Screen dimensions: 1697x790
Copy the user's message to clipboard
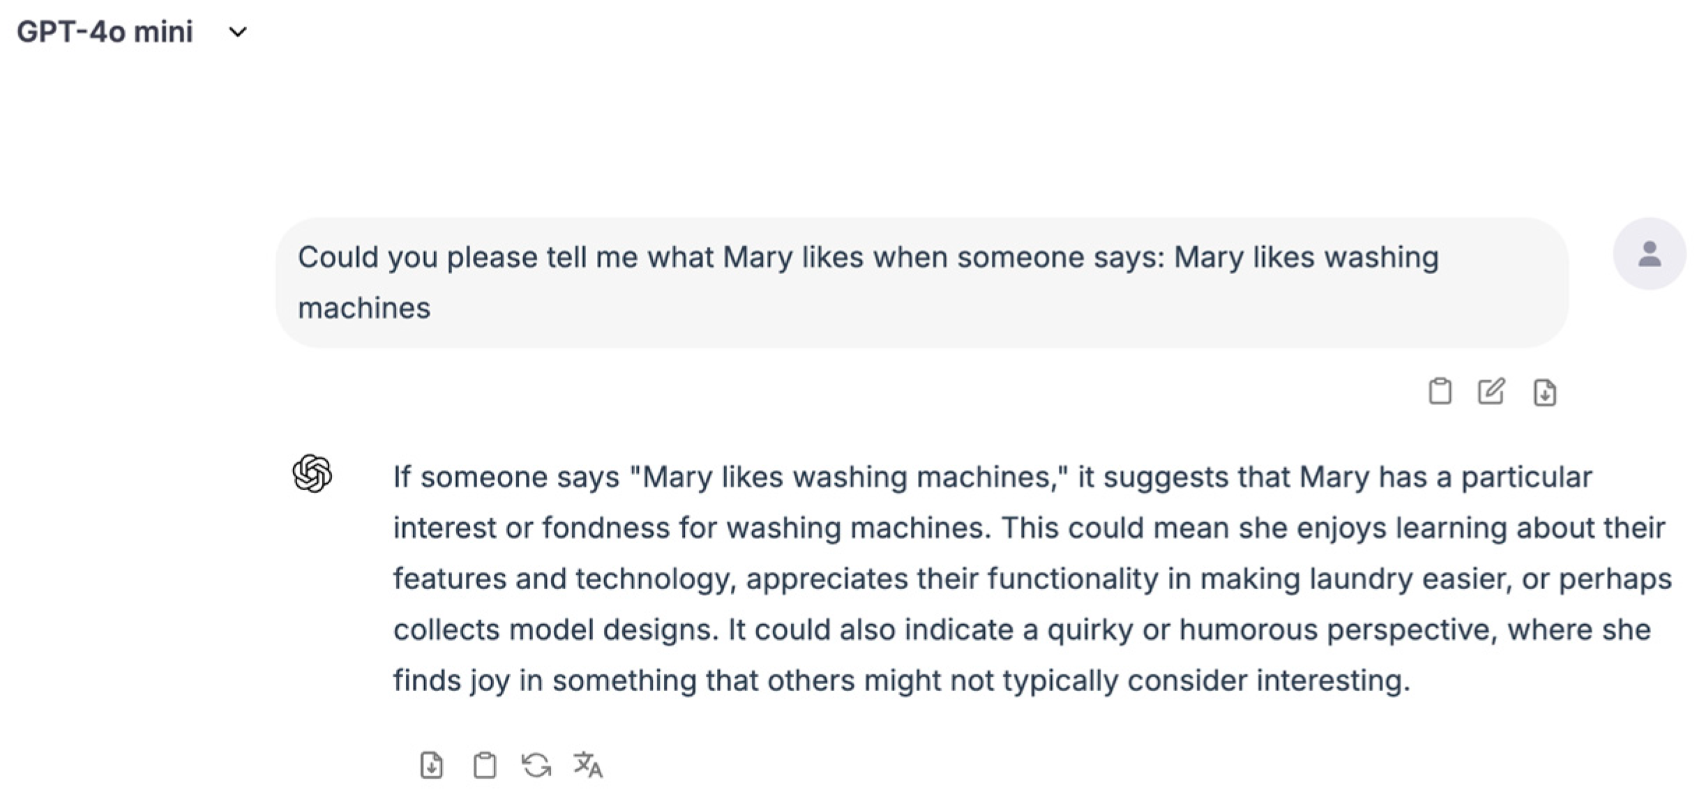1440,391
